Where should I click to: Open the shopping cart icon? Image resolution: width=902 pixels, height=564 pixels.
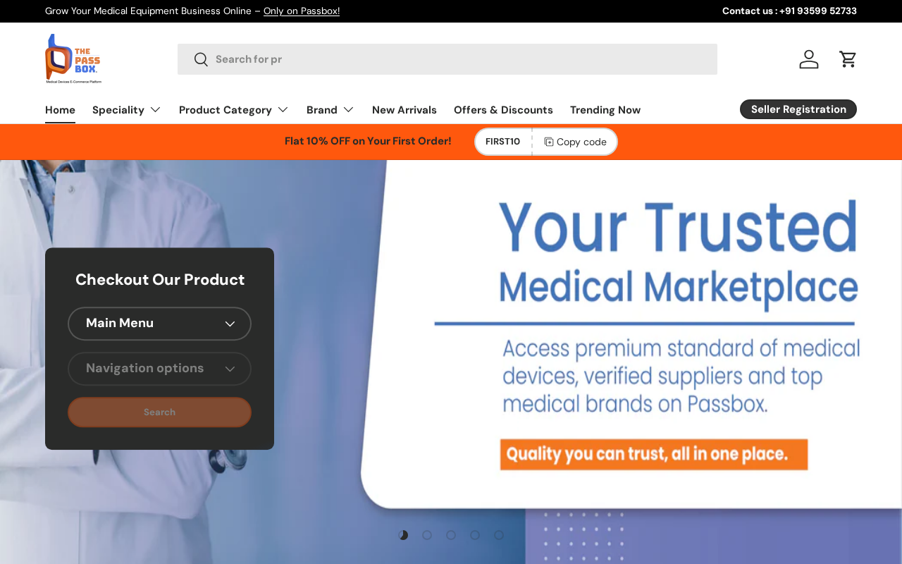(848, 59)
